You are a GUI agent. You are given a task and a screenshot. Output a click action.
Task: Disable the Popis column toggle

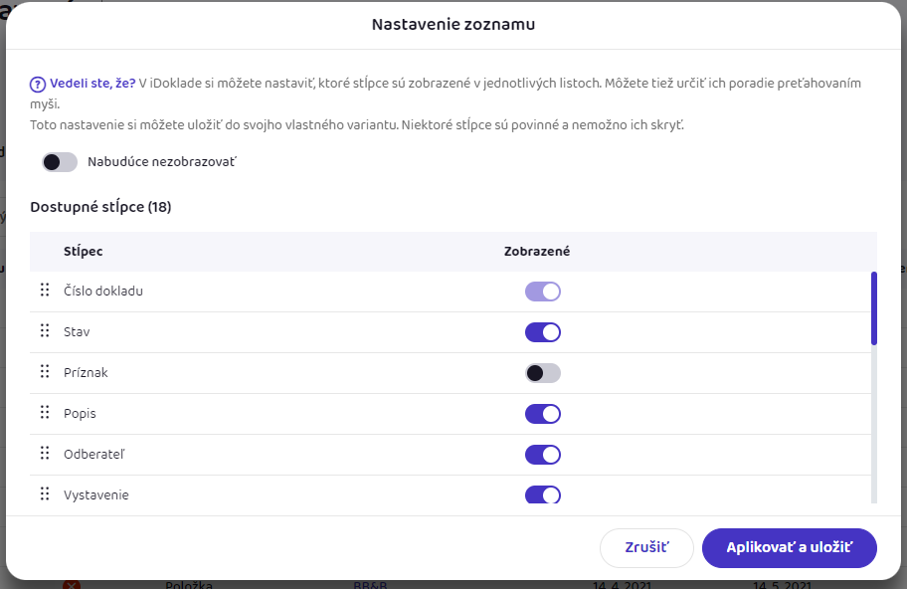543,414
